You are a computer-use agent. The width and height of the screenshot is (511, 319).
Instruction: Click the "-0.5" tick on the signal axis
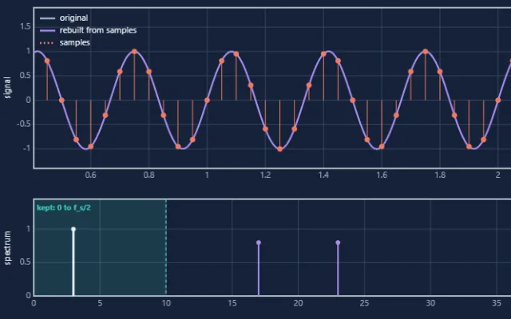point(24,124)
